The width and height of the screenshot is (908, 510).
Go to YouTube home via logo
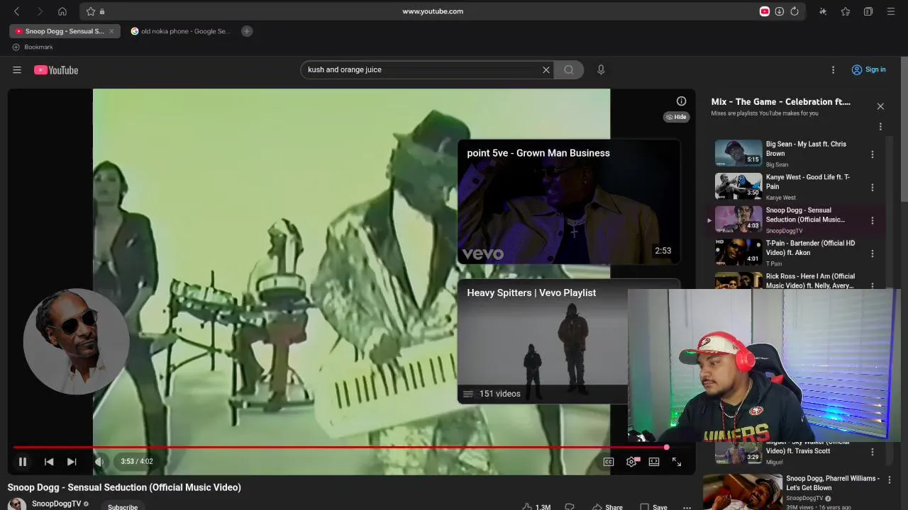click(56, 69)
